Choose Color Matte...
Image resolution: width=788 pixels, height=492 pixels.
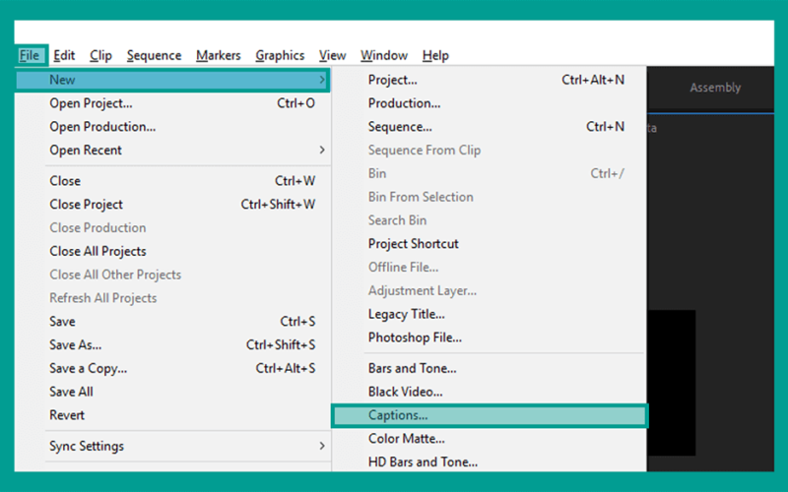489,439
